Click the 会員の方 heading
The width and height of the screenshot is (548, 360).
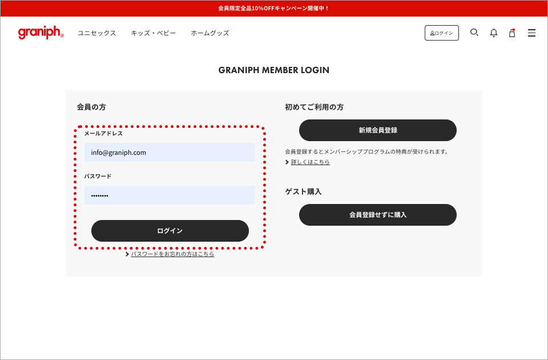(91, 107)
